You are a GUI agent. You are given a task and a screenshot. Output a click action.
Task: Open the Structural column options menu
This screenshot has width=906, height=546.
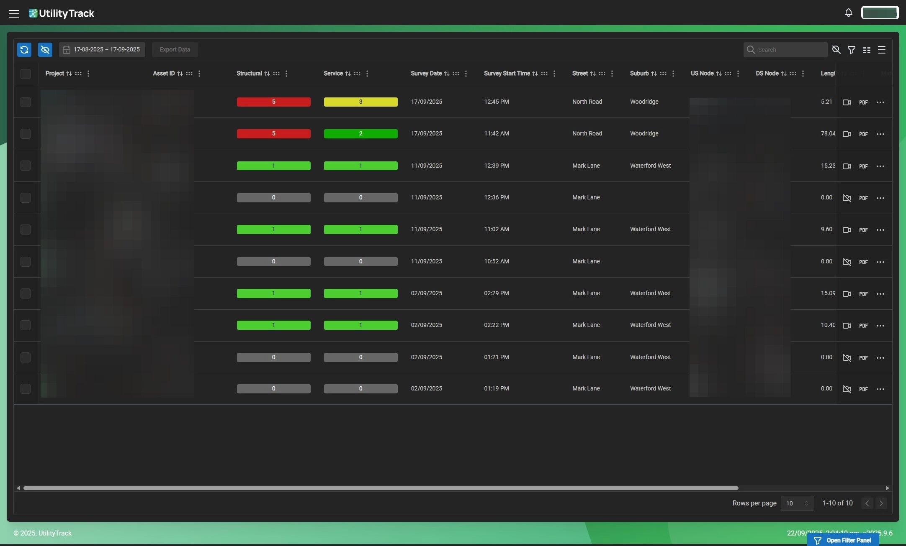click(x=286, y=74)
